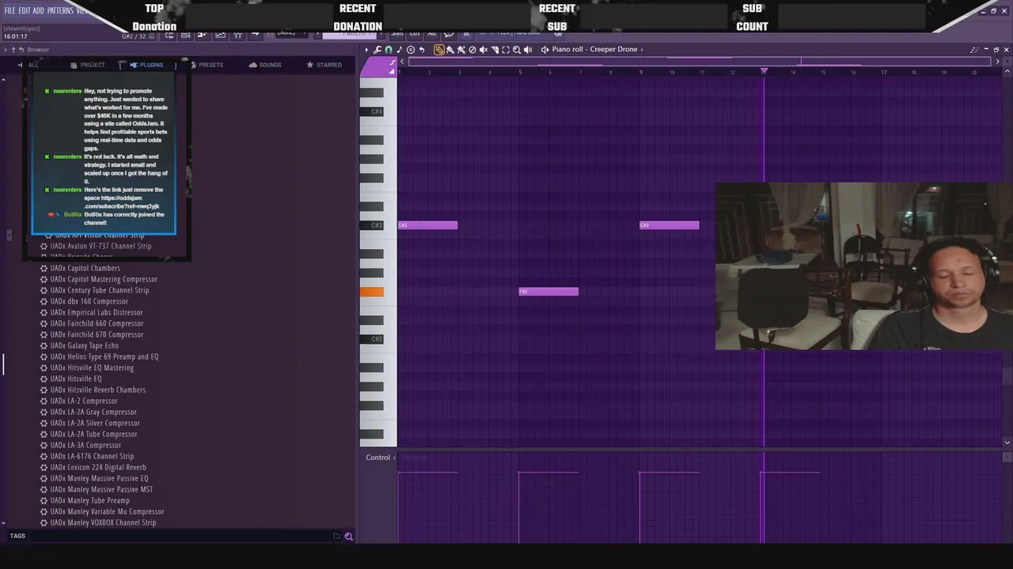Open the ADD menu

pyautogui.click(x=39, y=10)
